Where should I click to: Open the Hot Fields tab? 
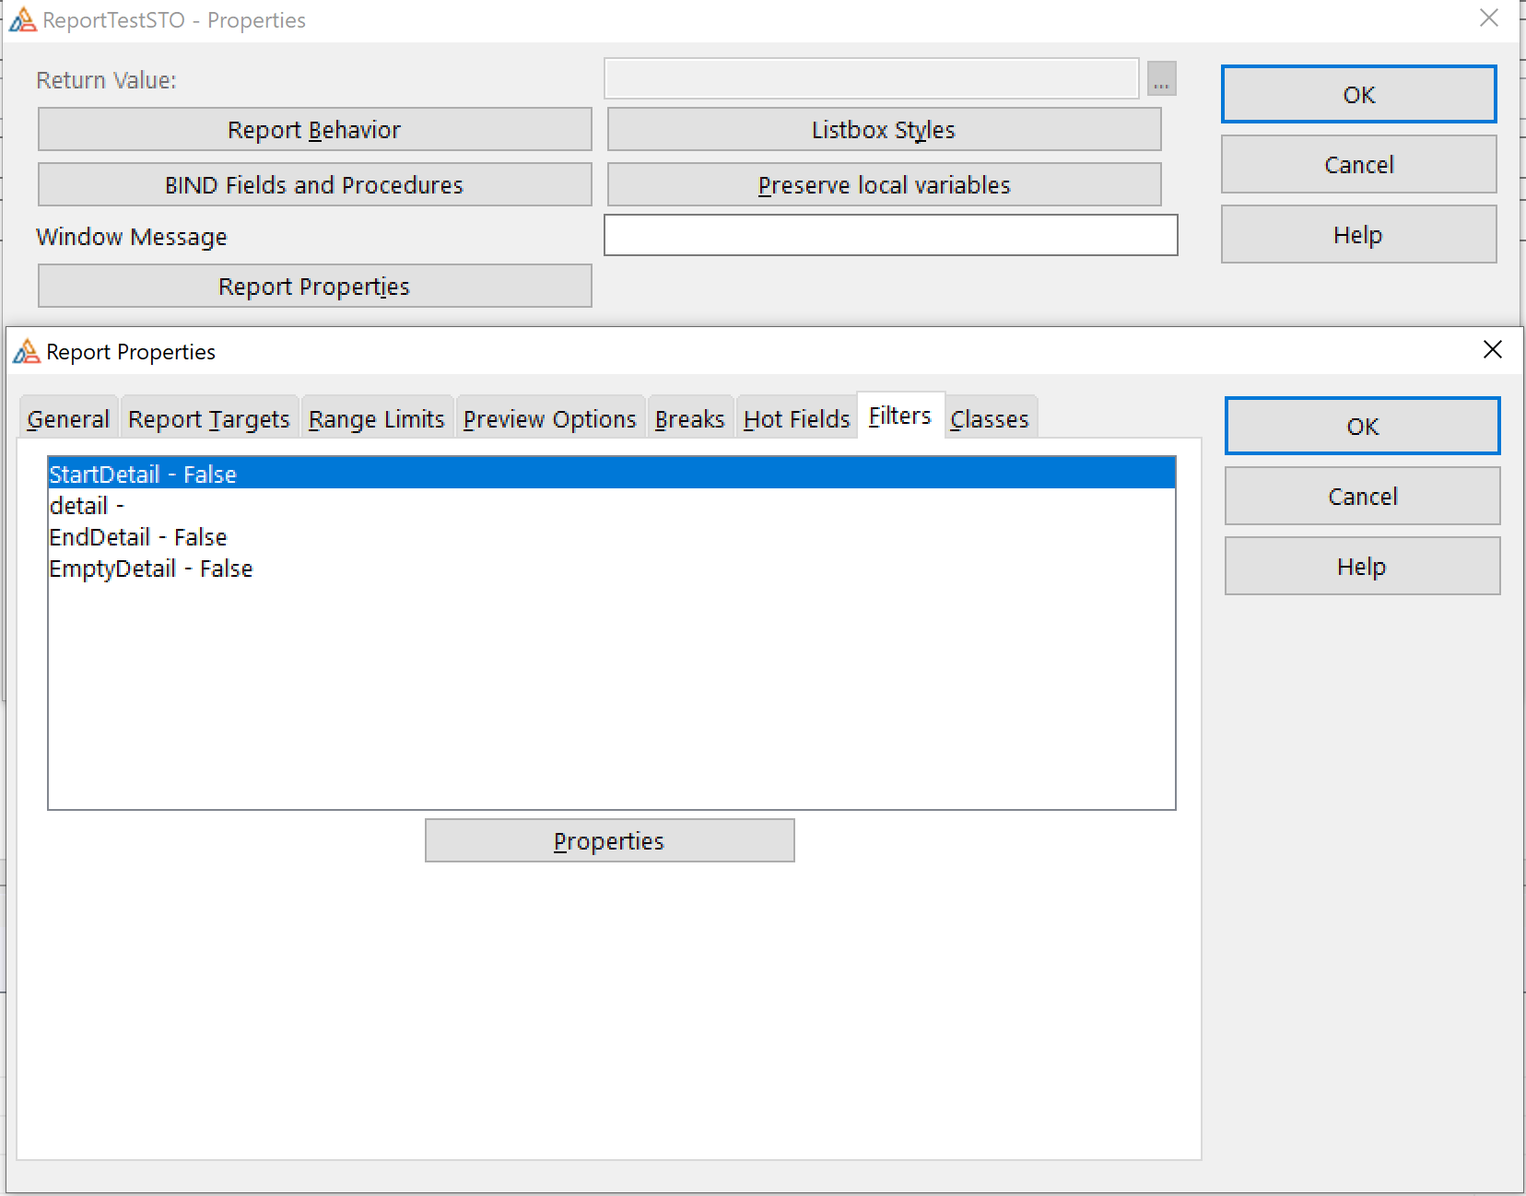click(796, 419)
